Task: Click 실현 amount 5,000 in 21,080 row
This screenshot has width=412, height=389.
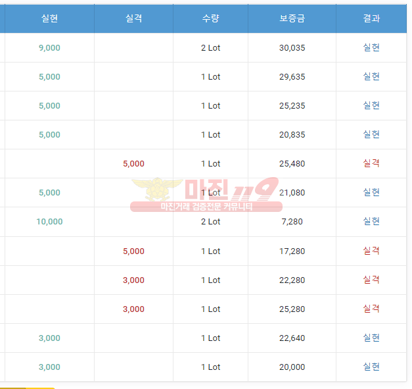Action: [49, 192]
